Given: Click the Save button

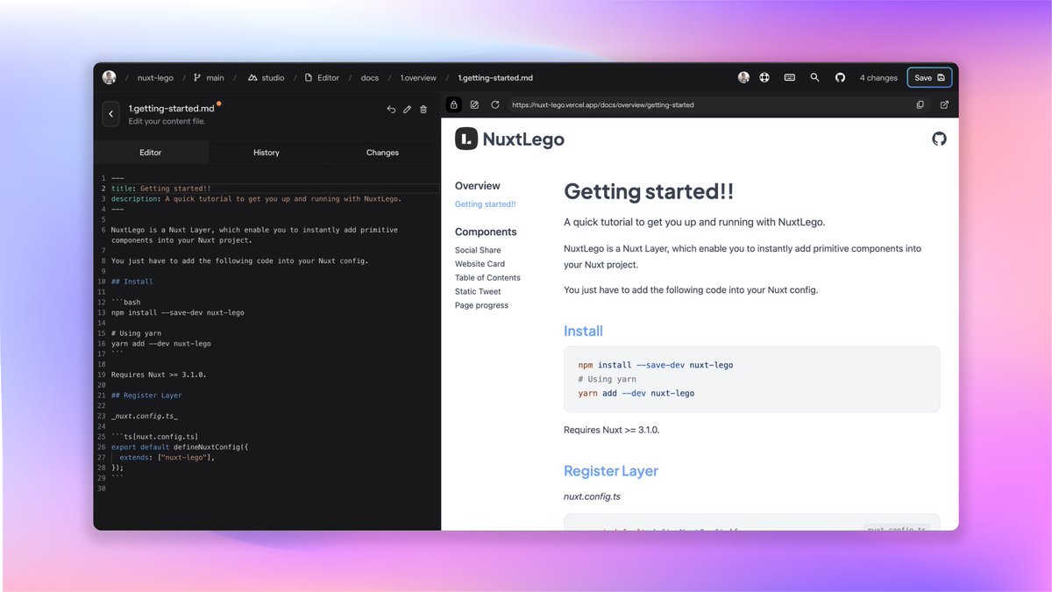Looking at the screenshot, I should [x=929, y=77].
